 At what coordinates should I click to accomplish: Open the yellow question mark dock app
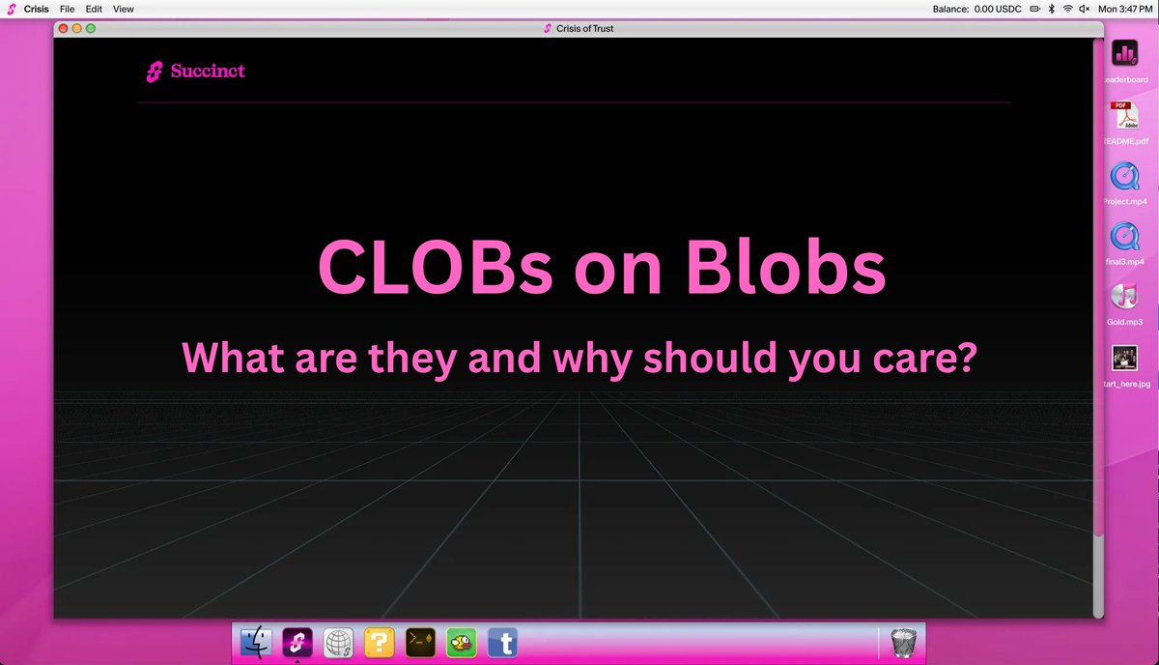pos(380,642)
